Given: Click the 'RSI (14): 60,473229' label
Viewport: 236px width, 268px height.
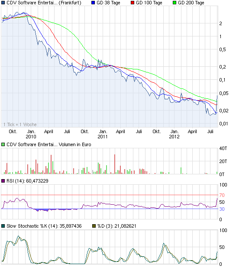Looking at the screenshot, I should point(27,181).
